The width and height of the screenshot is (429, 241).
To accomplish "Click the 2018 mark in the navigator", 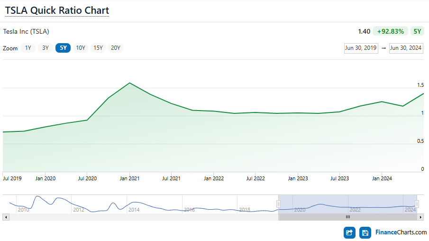I will pyautogui.click(x=245, y=210).
